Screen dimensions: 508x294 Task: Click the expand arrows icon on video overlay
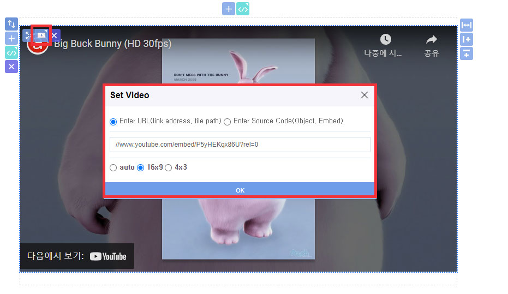tap(27, 35)
